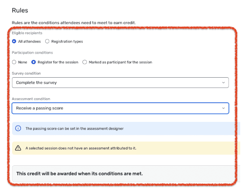
Task: Select Register for the session option
Action: [34, 62]
